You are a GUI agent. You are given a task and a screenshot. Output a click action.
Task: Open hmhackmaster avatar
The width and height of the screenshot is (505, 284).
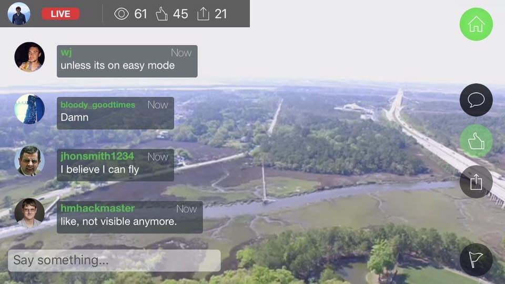pyautogui.click(x=29, y=213)
